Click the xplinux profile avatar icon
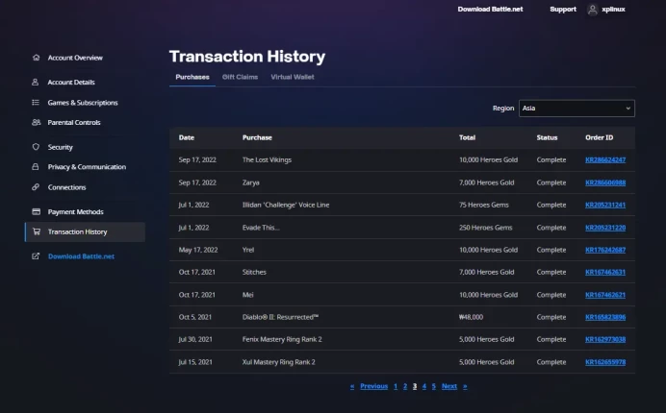 click(x=593, y=10)
